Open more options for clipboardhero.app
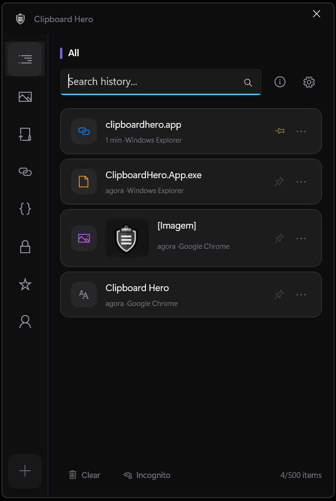The image size is (336, 501). (301, 131)
